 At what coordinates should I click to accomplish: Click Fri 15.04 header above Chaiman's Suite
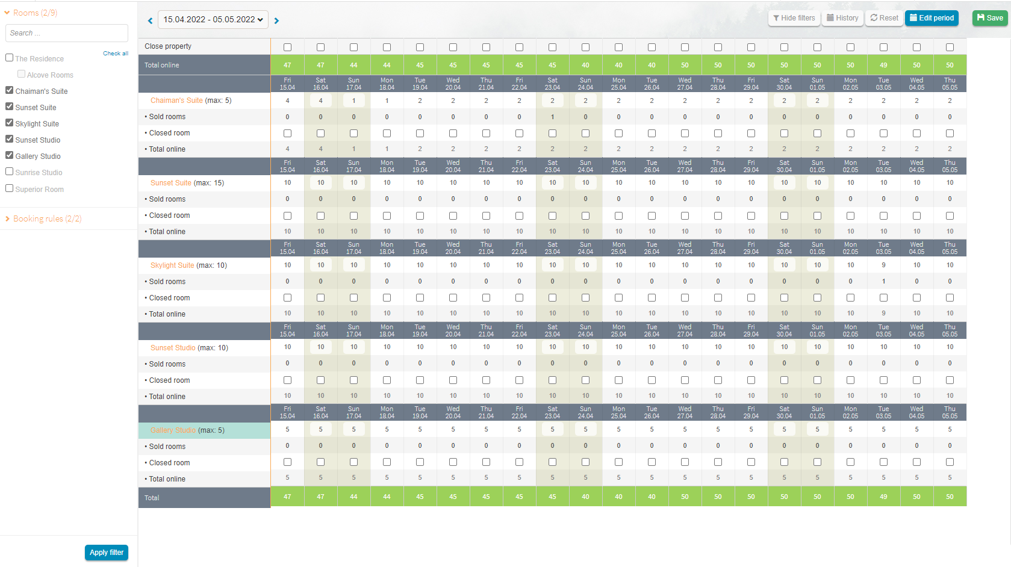[x=287, y=84]
